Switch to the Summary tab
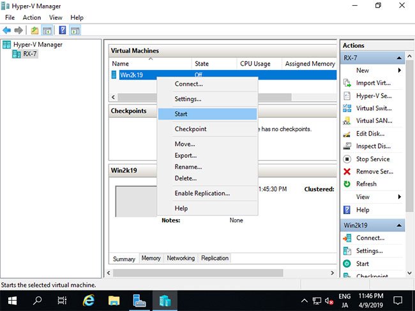This screenshot has width=415, height=311. pyautogui.click(x=124, y=259)
